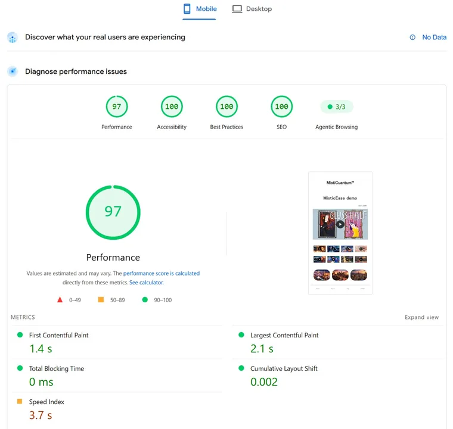Click the large 97 Performance gauge
This screenshot has height=429, width=453.
pyautogui.click(x=113, y=212)
